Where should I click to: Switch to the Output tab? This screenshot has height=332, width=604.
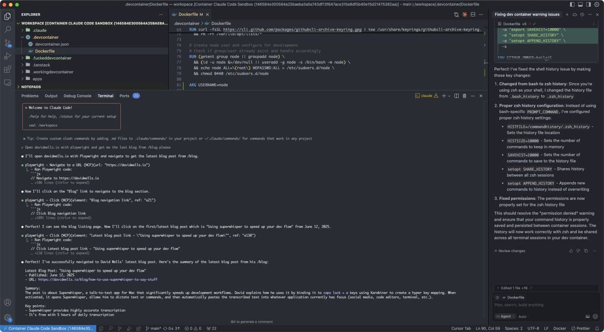(x=51, y=96)
